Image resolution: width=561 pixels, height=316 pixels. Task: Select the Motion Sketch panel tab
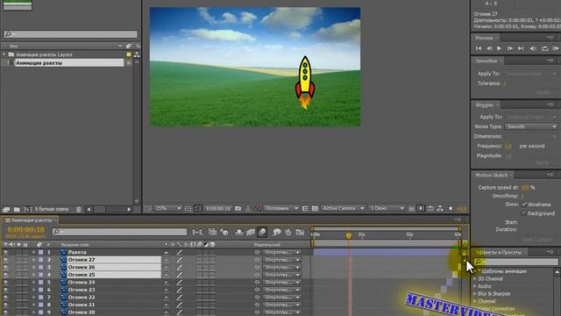coord(491,176)
